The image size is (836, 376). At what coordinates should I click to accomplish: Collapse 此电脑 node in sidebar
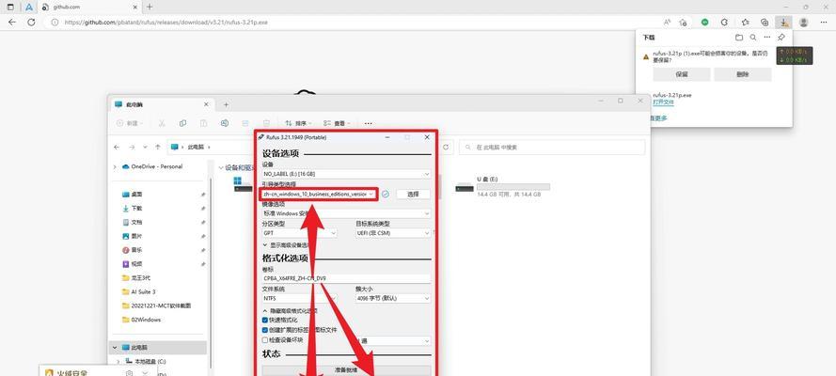click(x=115, y=347)
